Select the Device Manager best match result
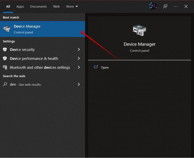Image resolution: width=194 pixels, height=158 pixels. (x=42, y=29)
